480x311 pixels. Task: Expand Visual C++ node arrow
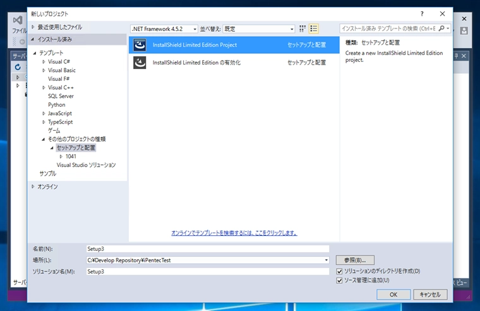coord(44,87)
